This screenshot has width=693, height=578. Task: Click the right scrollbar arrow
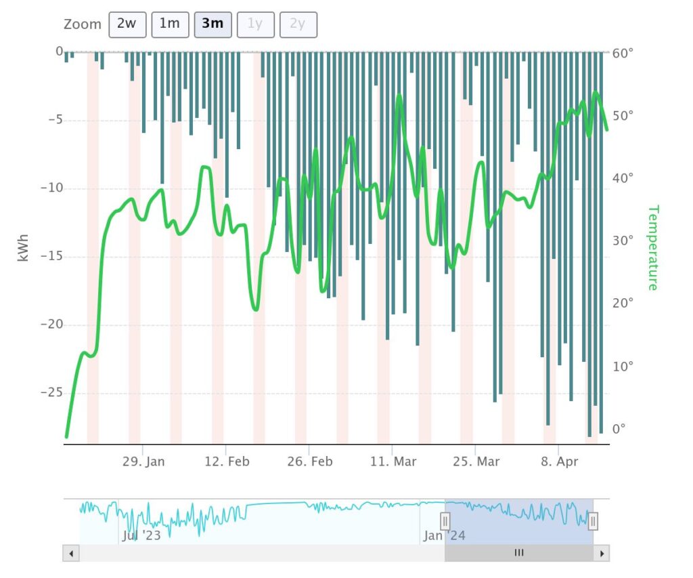tap(602, 554)
